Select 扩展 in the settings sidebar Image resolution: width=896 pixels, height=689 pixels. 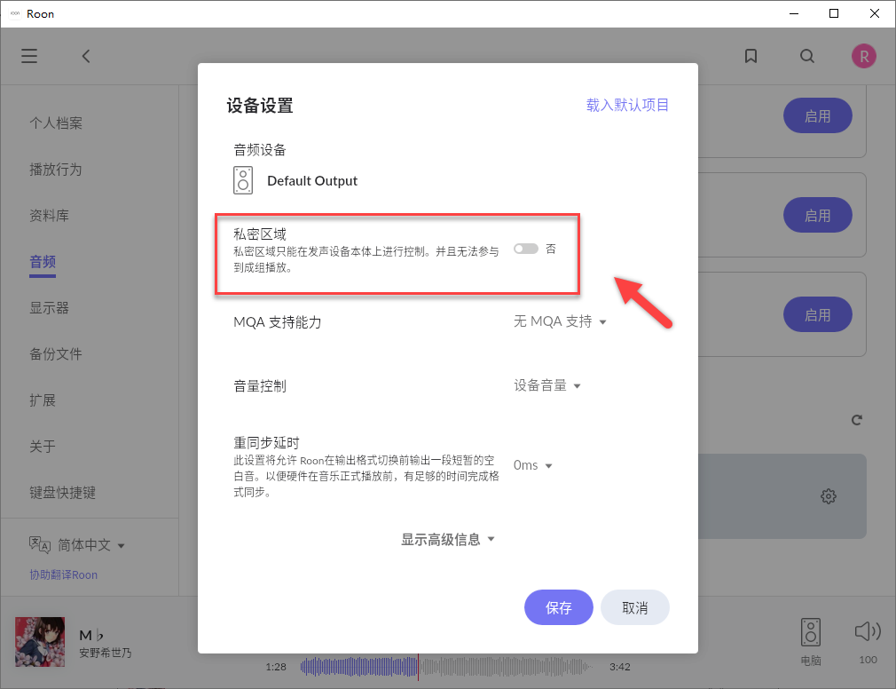click(43, 400)
